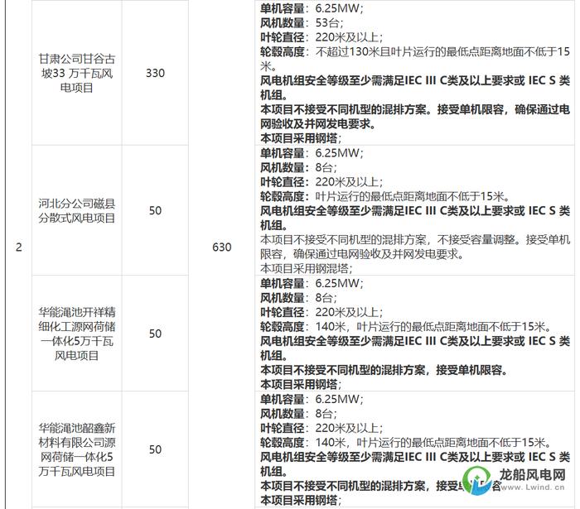Click 50 capacity in 开祥精细化工 row
Screen dimensions: 580x509
155,334
